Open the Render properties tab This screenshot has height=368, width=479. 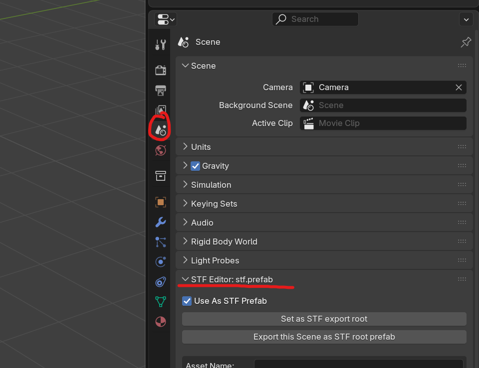pyautogui.click(x=160, y=70)
